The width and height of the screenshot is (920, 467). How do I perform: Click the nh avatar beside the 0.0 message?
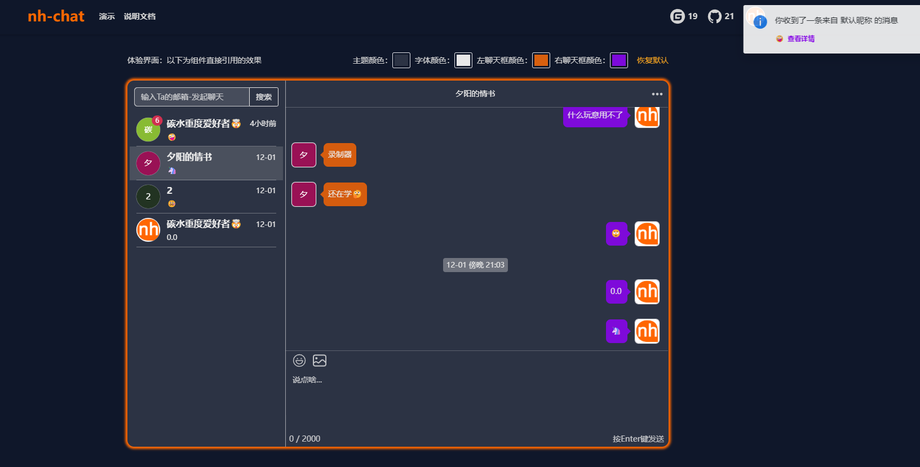point(647,292)
